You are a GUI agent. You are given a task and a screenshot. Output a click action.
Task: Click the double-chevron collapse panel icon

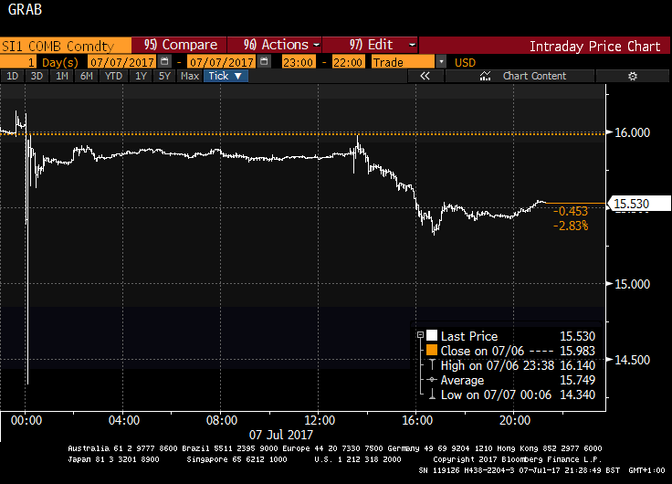coord(425,76)
